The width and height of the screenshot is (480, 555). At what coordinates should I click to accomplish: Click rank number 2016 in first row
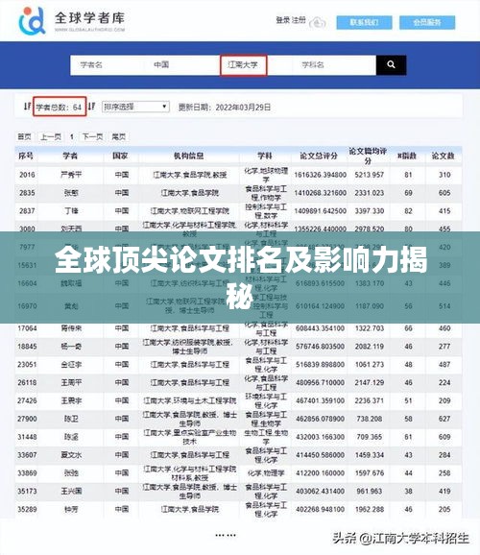[27, 175]
